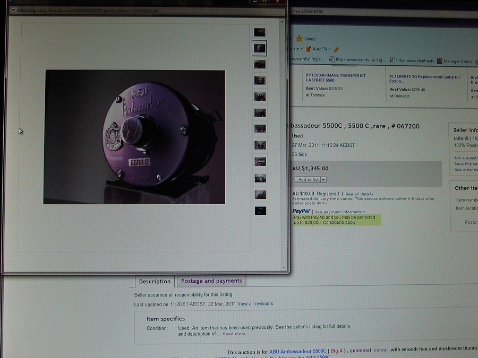Click the Ask a question link
478x358 pixels.
tap(466, 158)
